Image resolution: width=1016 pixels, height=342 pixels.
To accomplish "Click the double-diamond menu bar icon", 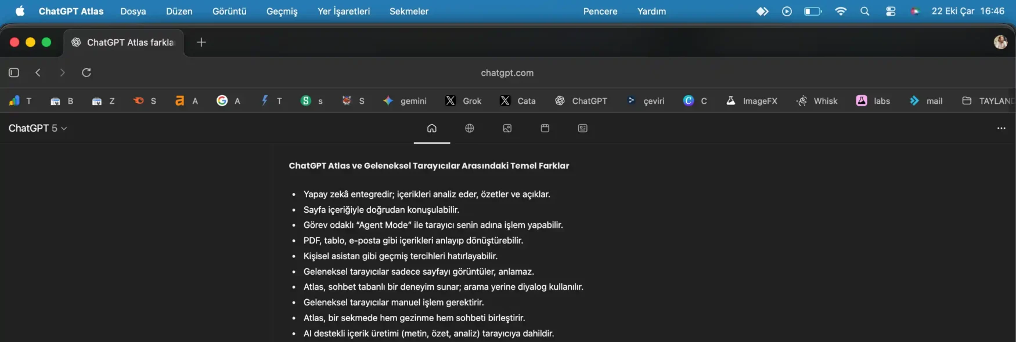I will (x=762, y=11).
